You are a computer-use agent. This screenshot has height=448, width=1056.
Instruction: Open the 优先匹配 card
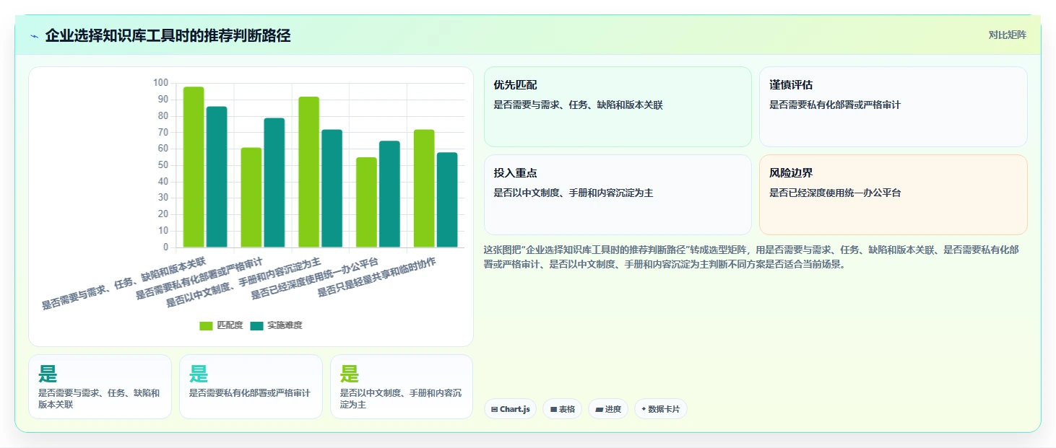pyautogui.click(x=618, y=107)
